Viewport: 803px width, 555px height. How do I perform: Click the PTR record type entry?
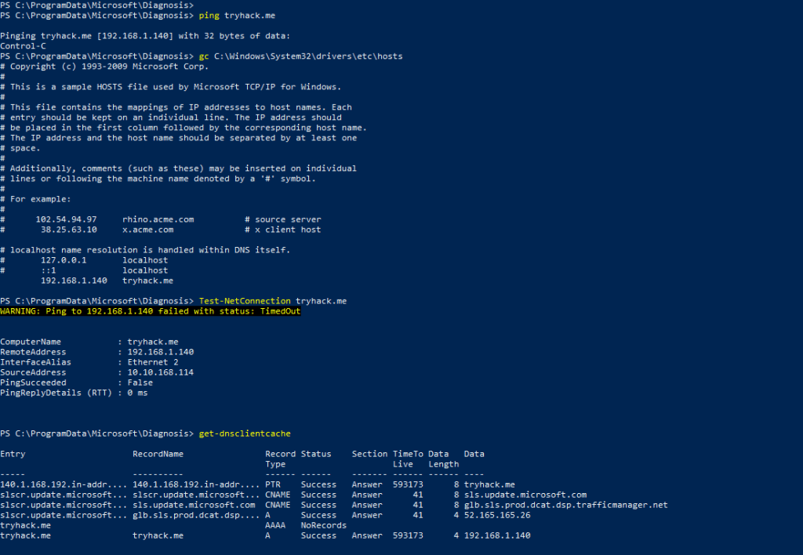point(273,484)
